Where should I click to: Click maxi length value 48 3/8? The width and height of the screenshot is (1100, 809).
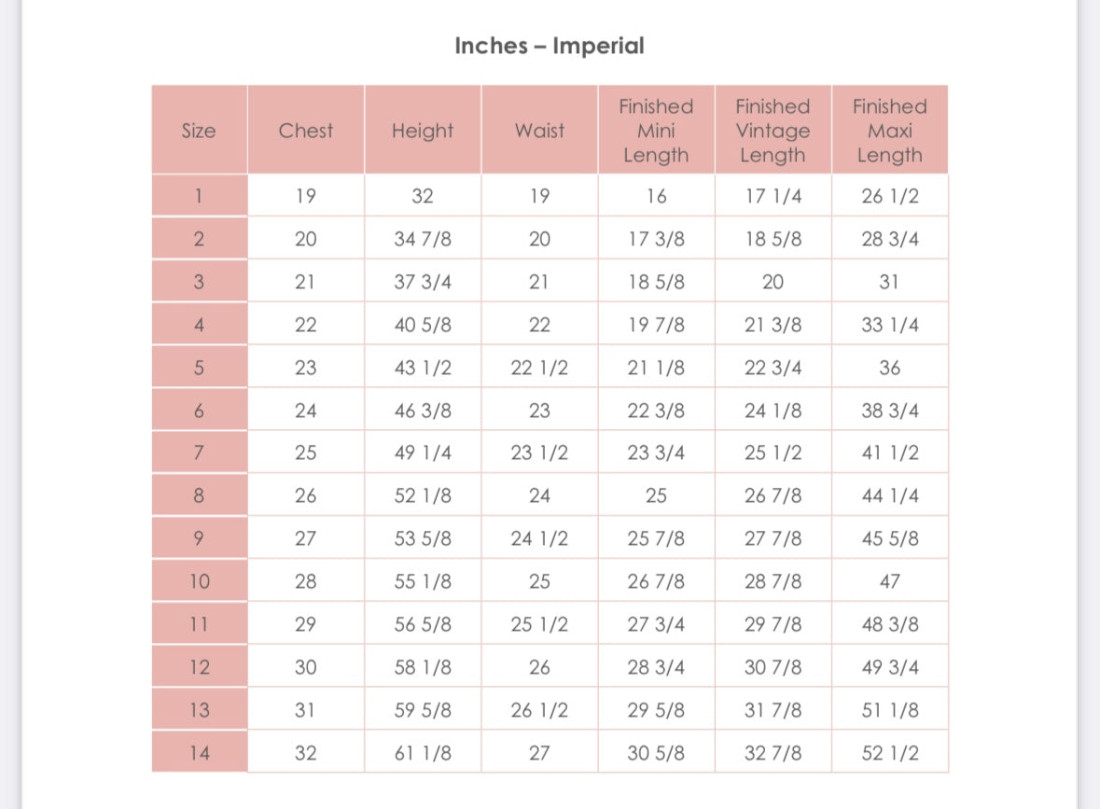tap(889, 623)
